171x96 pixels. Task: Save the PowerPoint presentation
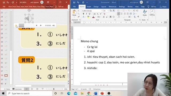(x=4, y=2)
